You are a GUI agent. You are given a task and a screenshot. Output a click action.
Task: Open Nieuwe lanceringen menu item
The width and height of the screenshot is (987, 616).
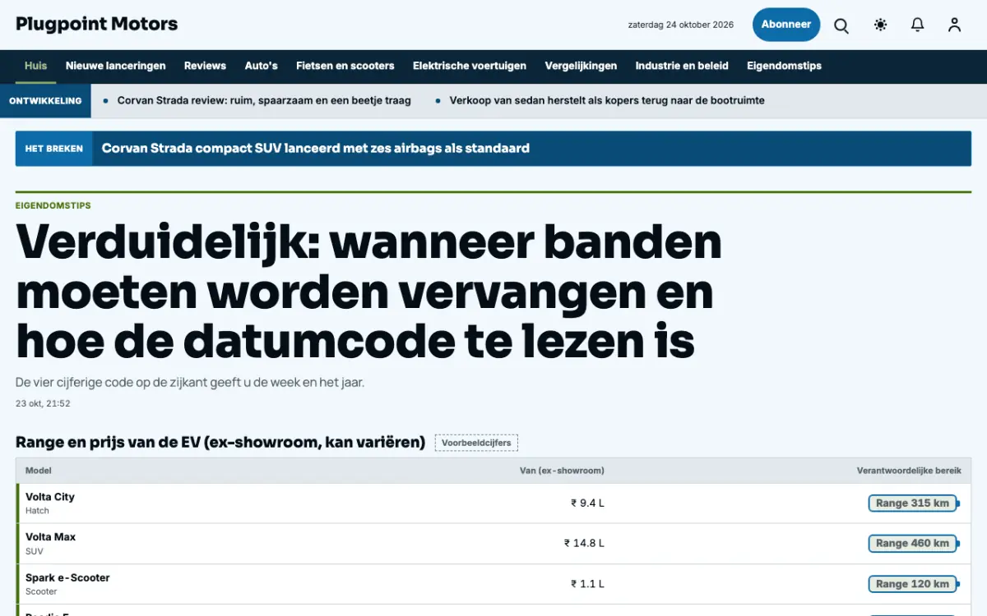116,66
